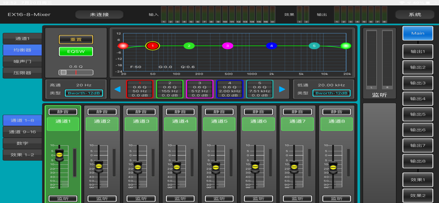Switch to the 均衡器 tab
This screenshot has width=439, height=203.
pos(22,50)
